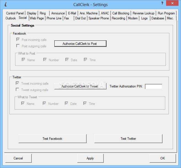This screenshot has width=181, height=168.
Task: Click the Cancel button
Action: 18,158
